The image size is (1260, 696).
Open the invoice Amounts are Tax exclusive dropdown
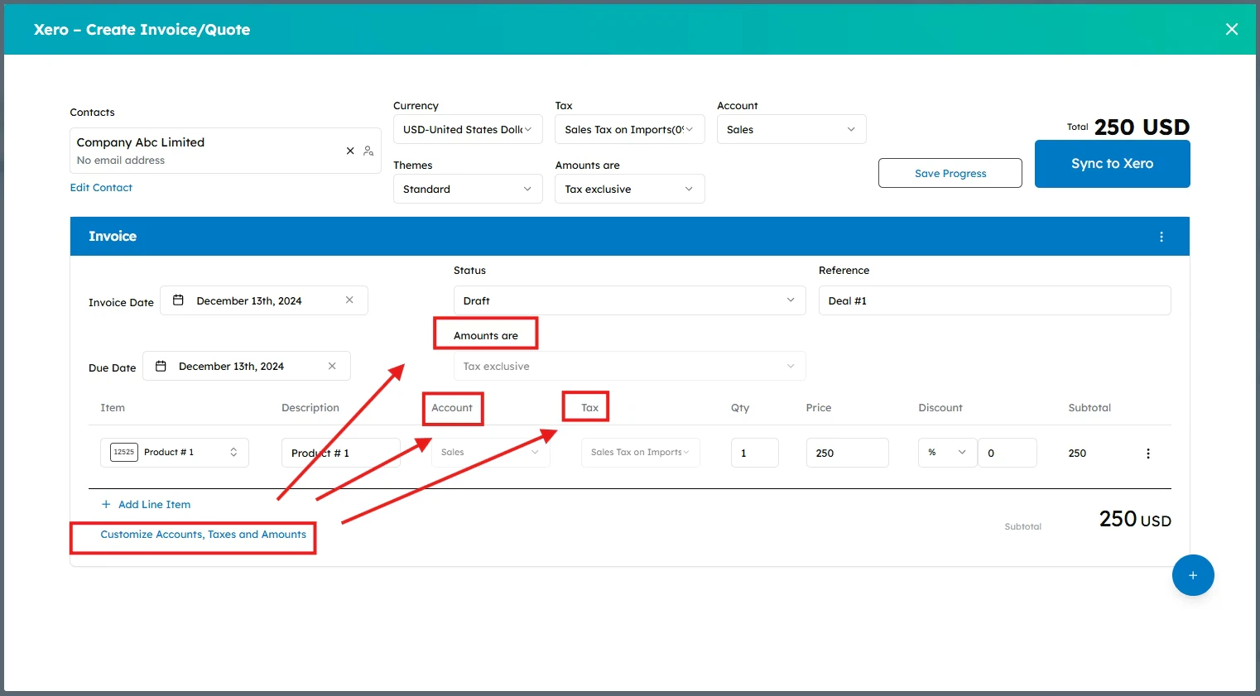(629, 366)
